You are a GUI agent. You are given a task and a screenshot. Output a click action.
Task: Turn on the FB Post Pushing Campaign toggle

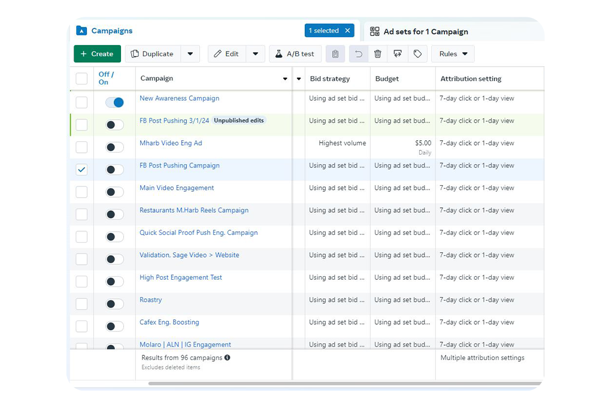(x=115, y=170)
